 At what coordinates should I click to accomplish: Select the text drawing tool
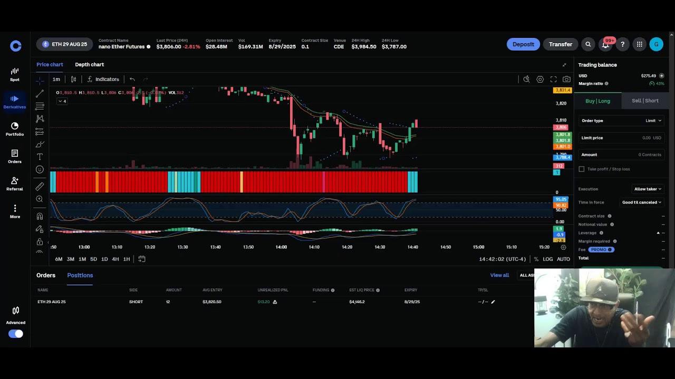click(x=40, y=157)
